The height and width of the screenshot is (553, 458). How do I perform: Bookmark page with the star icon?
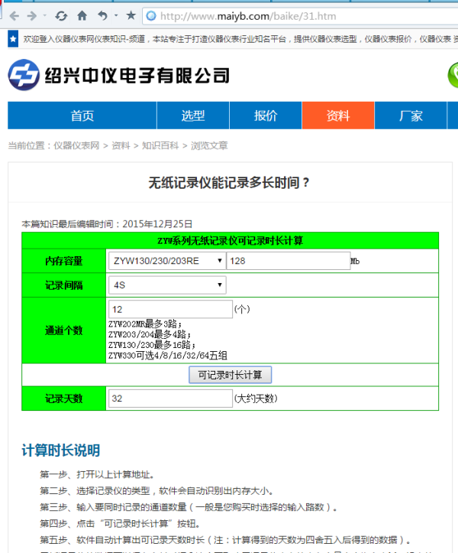(131, 15)
